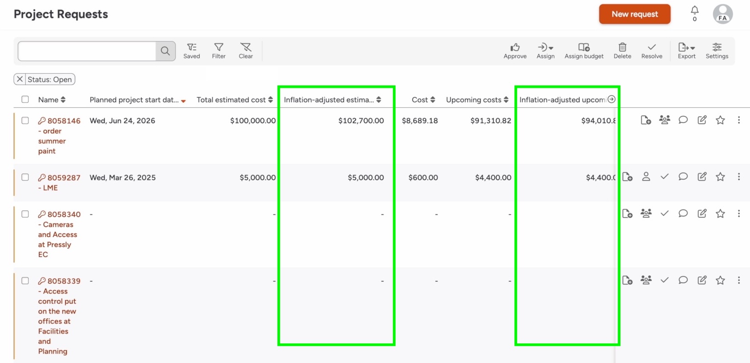
Task: Open more options for request 8058339
Action: pyautogui.click(x=739, y=280)
